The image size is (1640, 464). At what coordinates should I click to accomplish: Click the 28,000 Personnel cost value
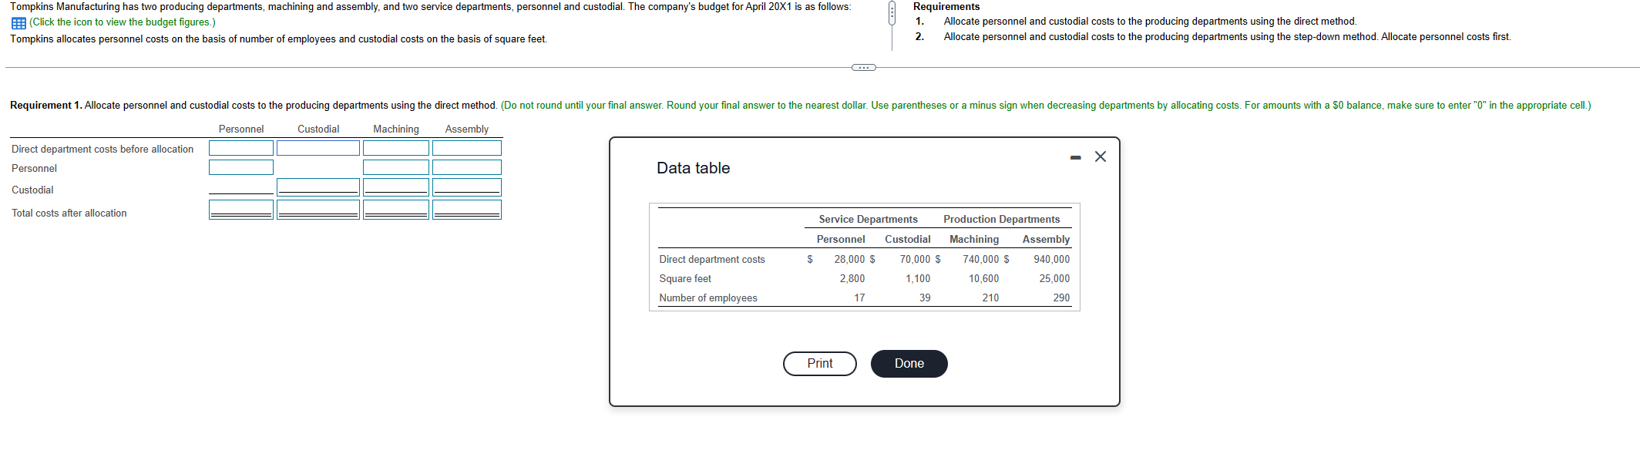(x=849, y=260)
